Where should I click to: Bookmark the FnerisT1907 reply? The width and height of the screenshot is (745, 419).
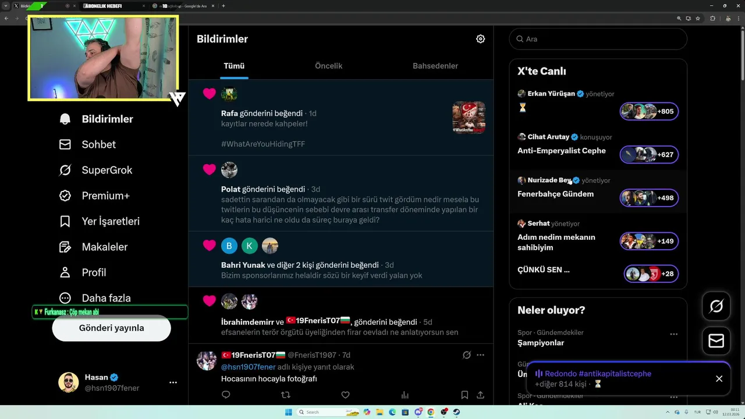pos(464,395)
